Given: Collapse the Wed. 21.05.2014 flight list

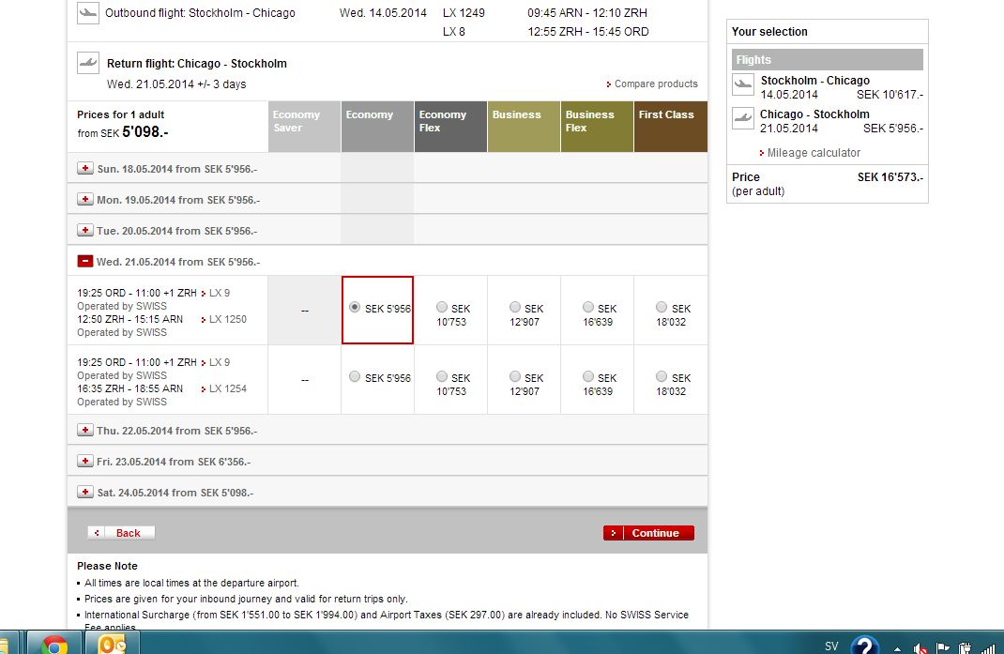Looking at the screenshot, I should tap(85, 262).
